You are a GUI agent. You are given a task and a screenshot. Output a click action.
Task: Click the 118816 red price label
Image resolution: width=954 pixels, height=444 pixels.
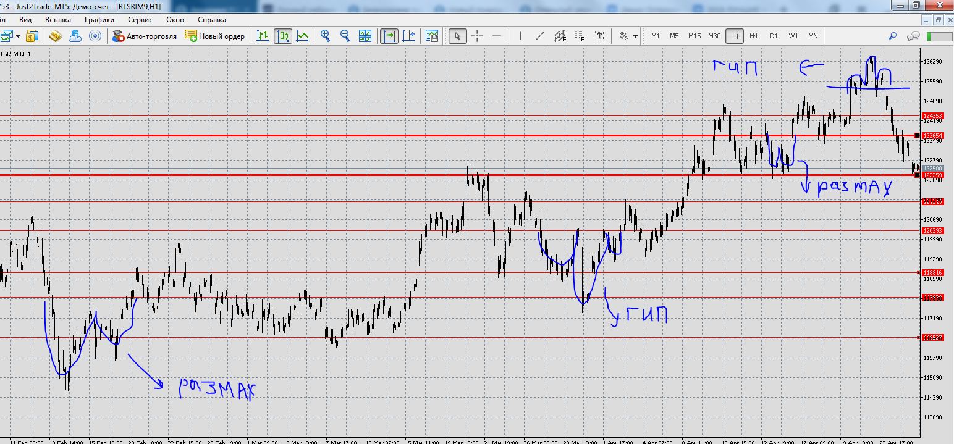pyautogui.click(x=932, y=272)
